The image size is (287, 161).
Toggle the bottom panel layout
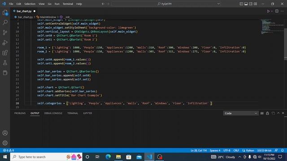click(246, 4)
